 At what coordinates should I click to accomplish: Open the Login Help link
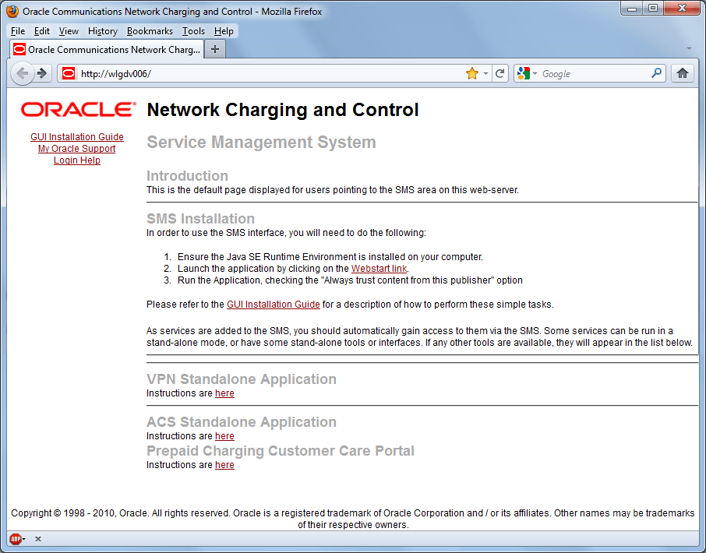[77, 160]
